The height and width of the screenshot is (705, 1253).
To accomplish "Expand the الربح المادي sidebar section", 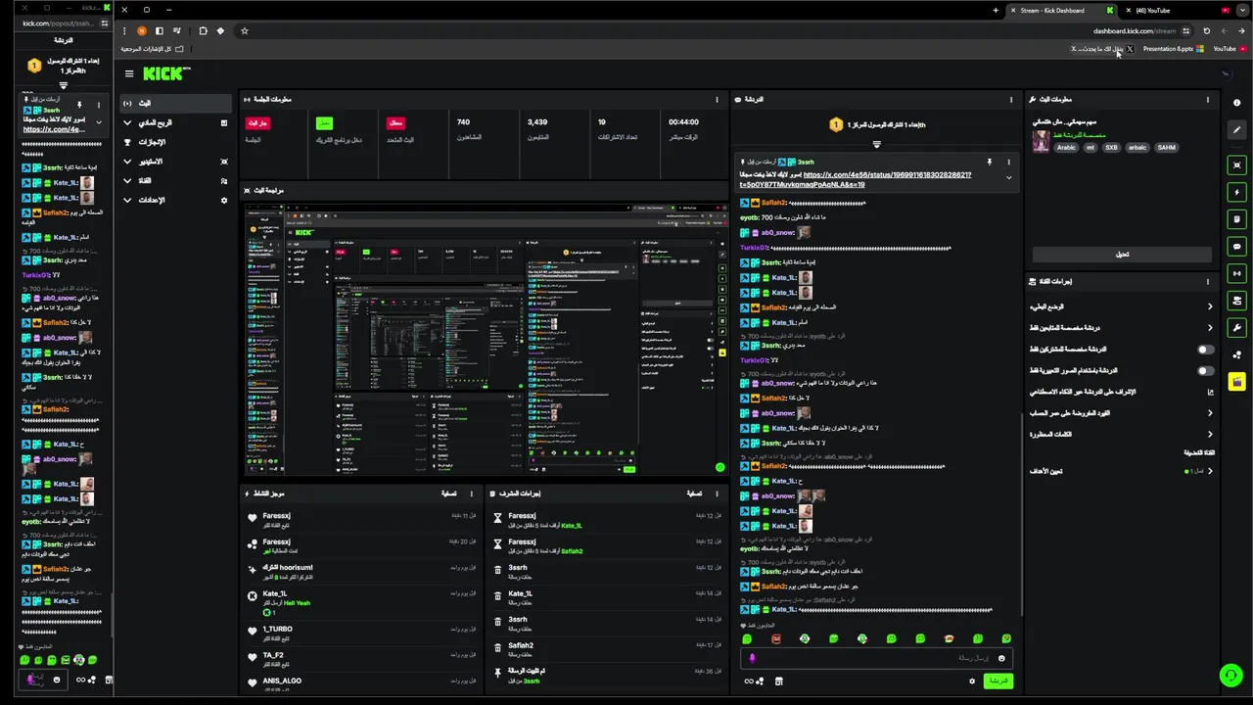I will (176, 122).
